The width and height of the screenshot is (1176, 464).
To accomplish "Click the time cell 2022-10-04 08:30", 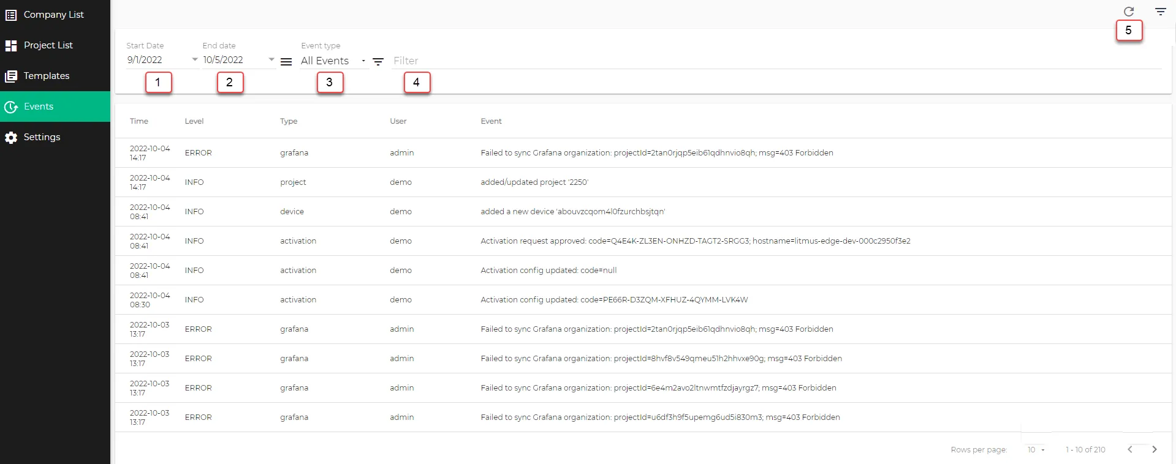I will point(150,300).
